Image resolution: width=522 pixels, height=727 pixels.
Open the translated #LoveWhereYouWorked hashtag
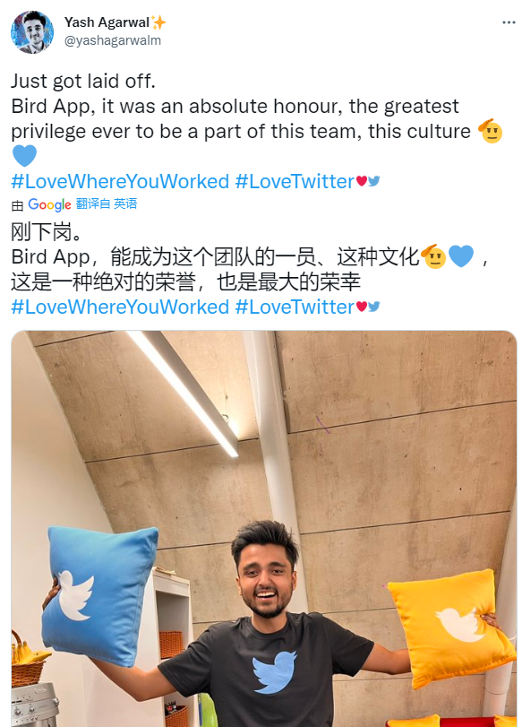click(120, 307)
